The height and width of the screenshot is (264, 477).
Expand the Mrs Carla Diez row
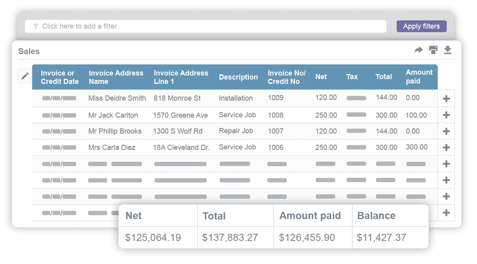446,148
